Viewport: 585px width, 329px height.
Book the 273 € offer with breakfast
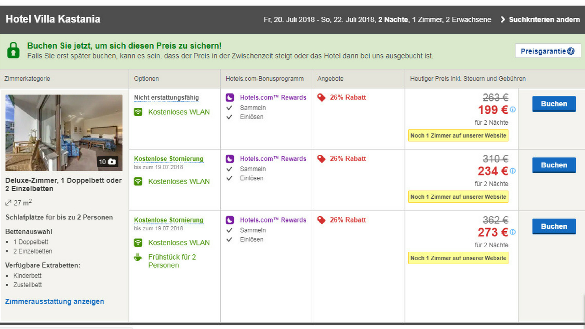pyautogui.click(x=554, y=227)
